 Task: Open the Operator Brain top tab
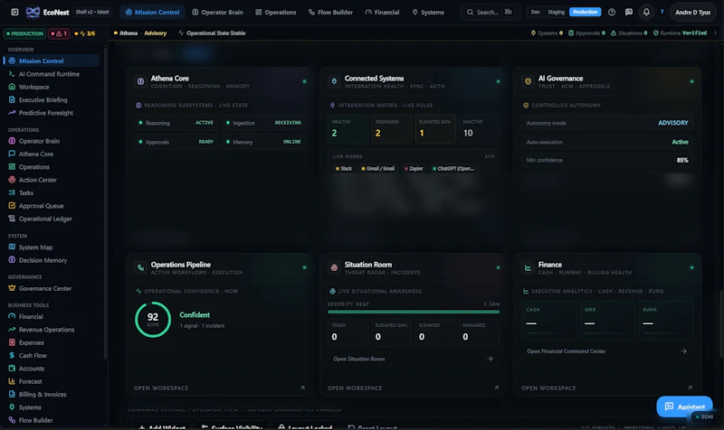[x=217, y=13]
